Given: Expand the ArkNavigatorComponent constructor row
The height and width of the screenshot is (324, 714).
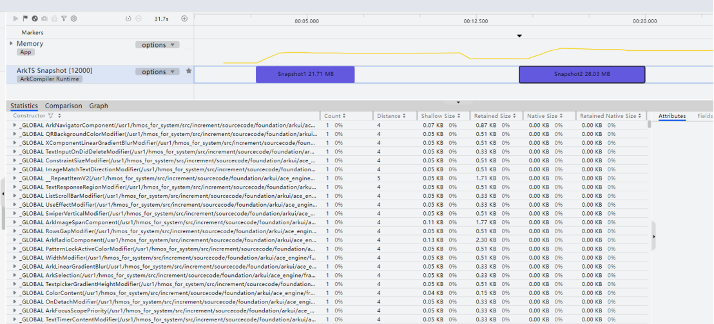Looking at the screenshot, I should pyautogui.click(x=15, y=125).
